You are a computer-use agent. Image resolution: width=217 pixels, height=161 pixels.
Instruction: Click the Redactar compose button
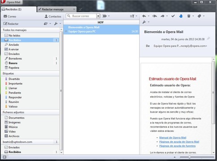(11, 24)
